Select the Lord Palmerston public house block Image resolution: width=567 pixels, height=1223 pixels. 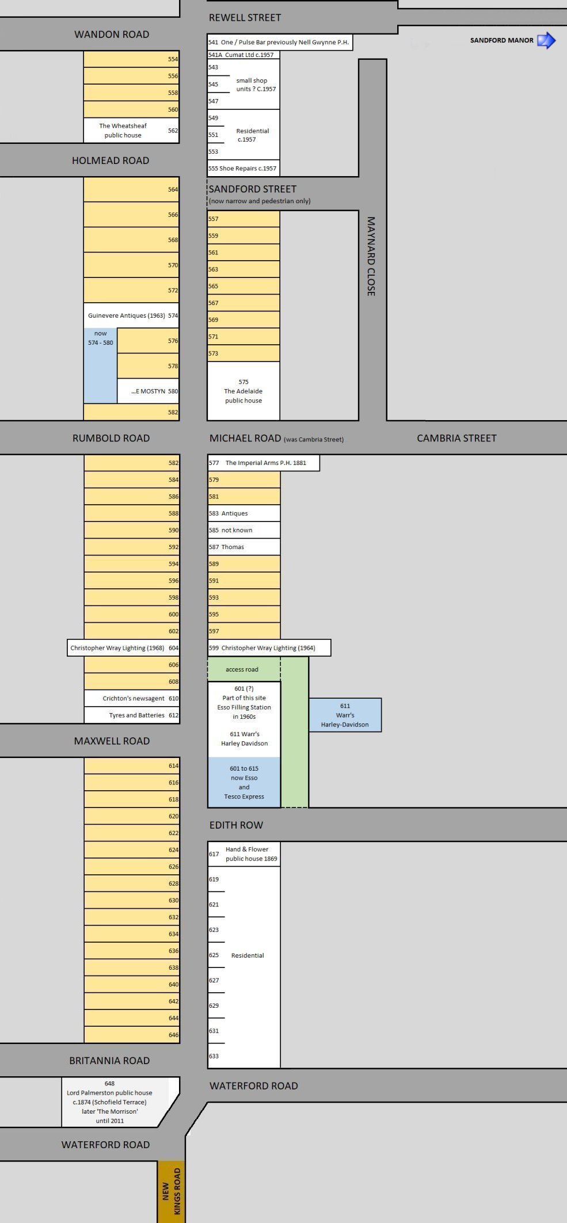click(x=111, y=1102)
